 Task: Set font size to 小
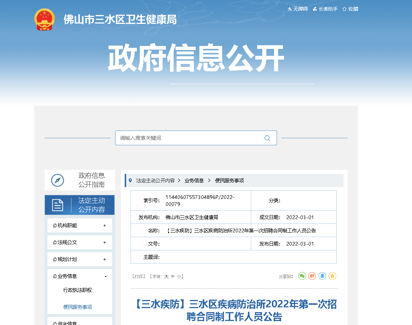(x=179, y=276)
